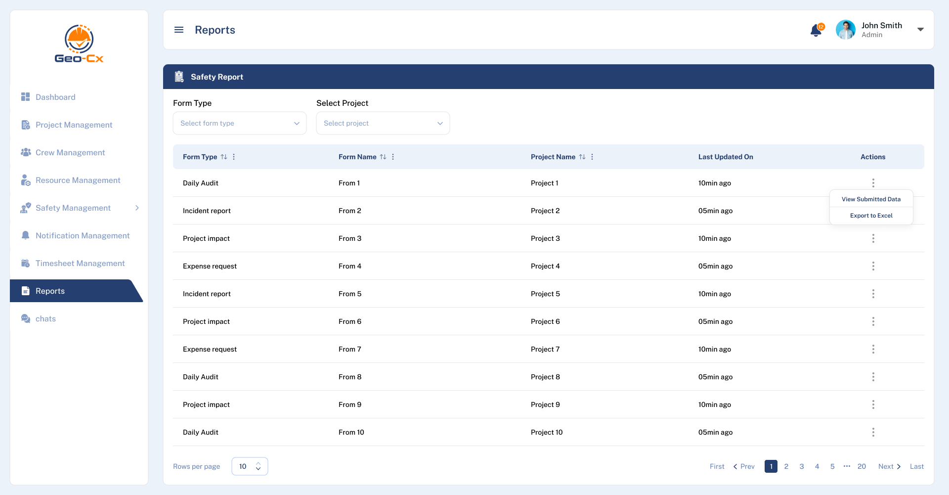Go to Crew Management page
Screen dimensions: 949x495
click(x=70, y=153)
